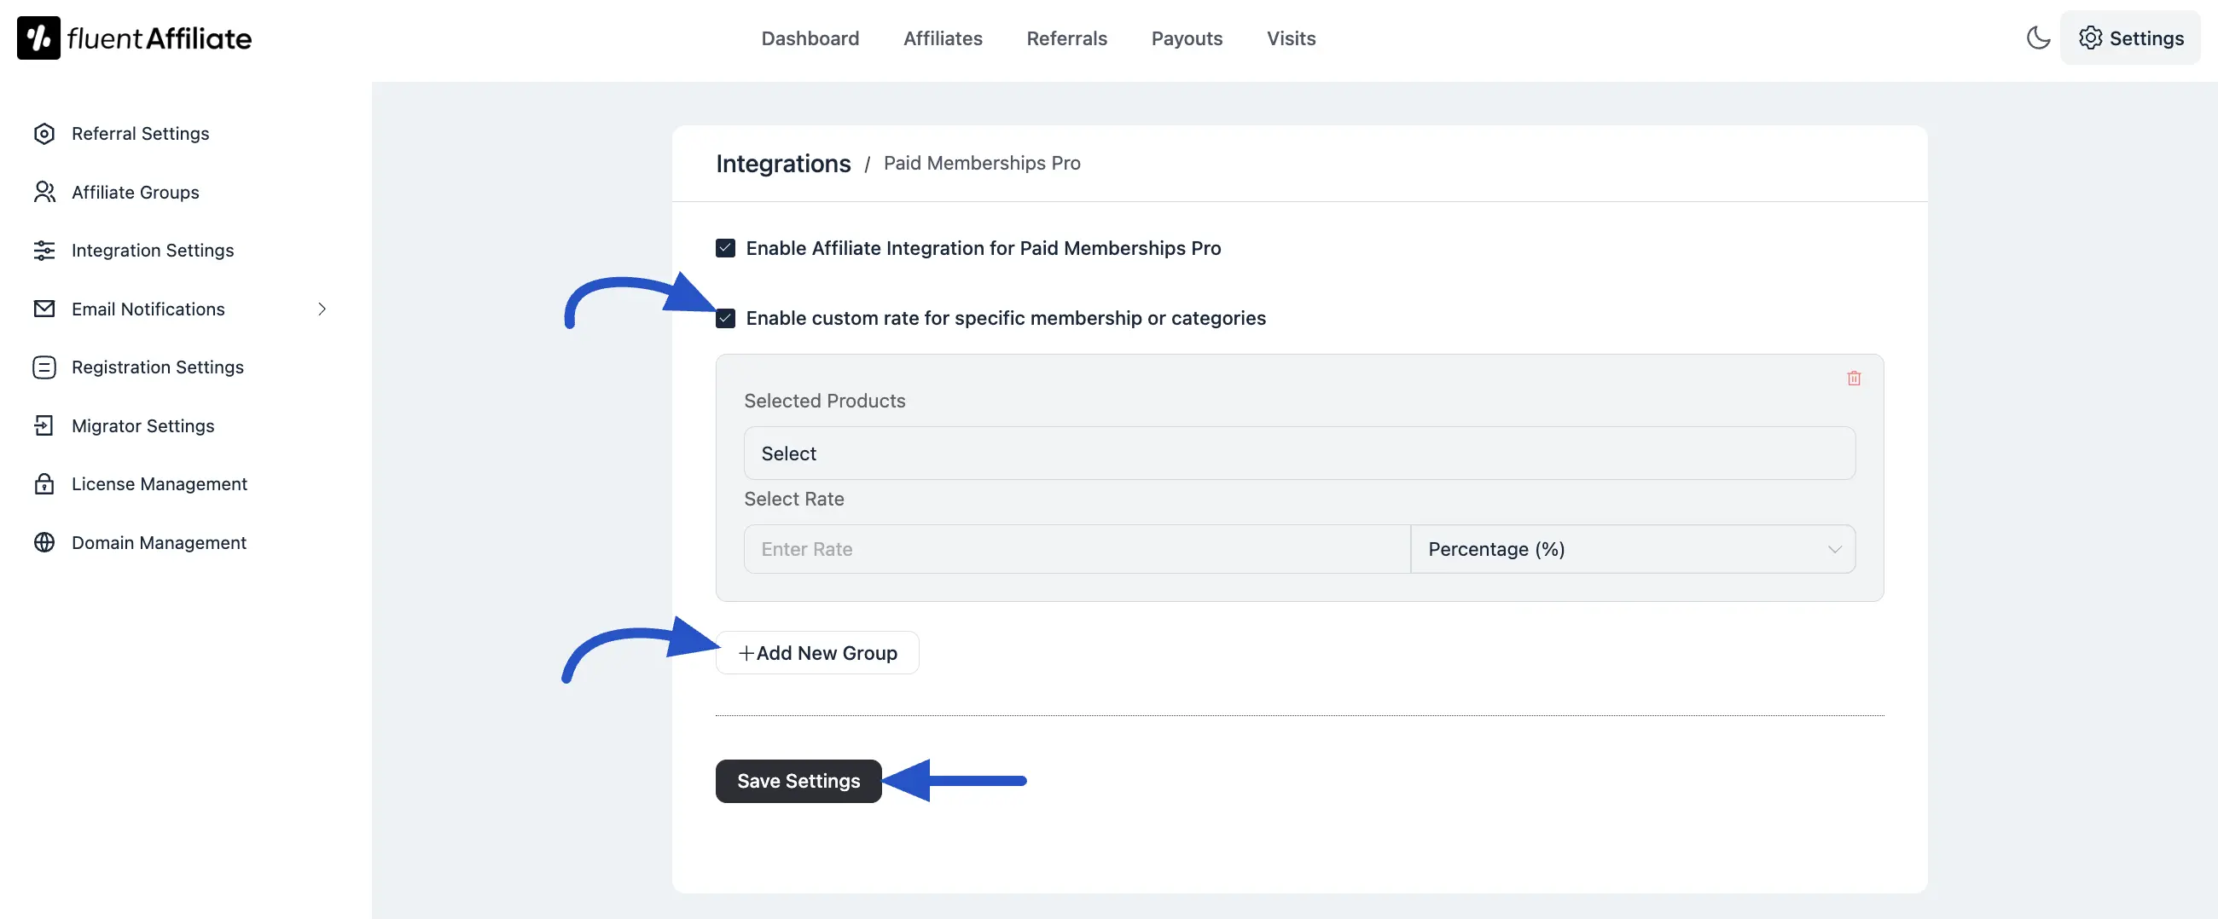This screenshot has height=919, width=2218.
Task: Switch to the Referrals tab
Action: pyautogui.click(x=1066, y=38)
